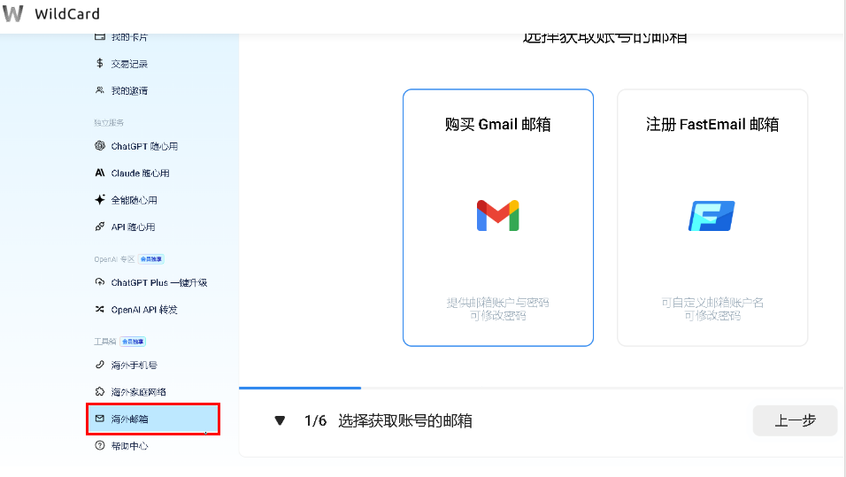Click the Gmail logo
The image size is (846, 477).
(497, 215)
